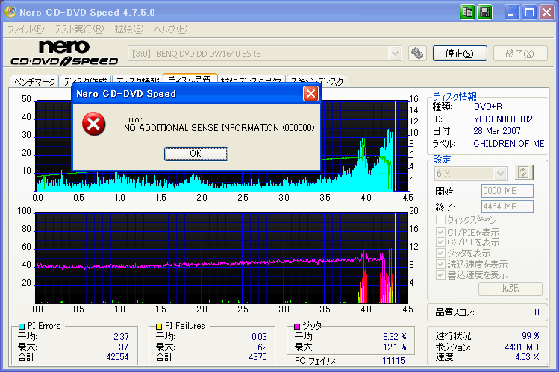Click the 開始 start field showing 0000 MB
The width and height of the screenshot is (559, 372).
[508, 191]
